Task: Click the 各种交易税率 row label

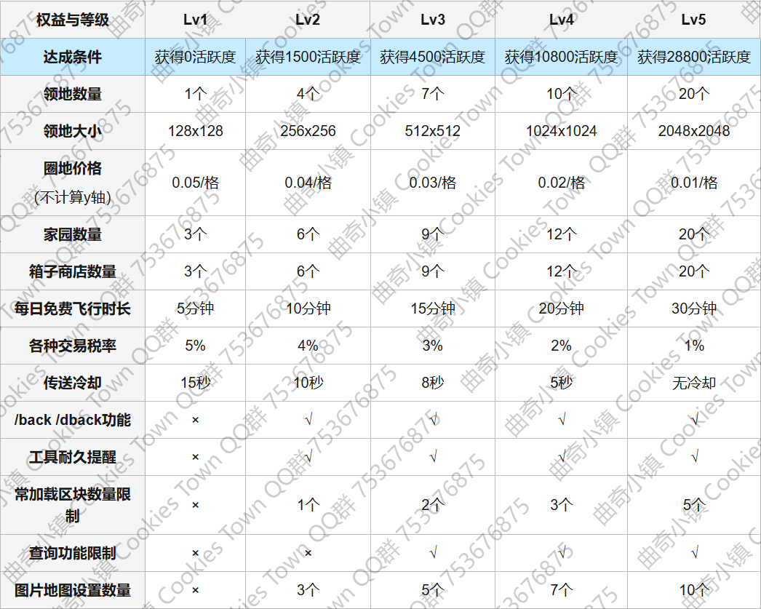Action: pyautogui.click(x=72, y=346)
